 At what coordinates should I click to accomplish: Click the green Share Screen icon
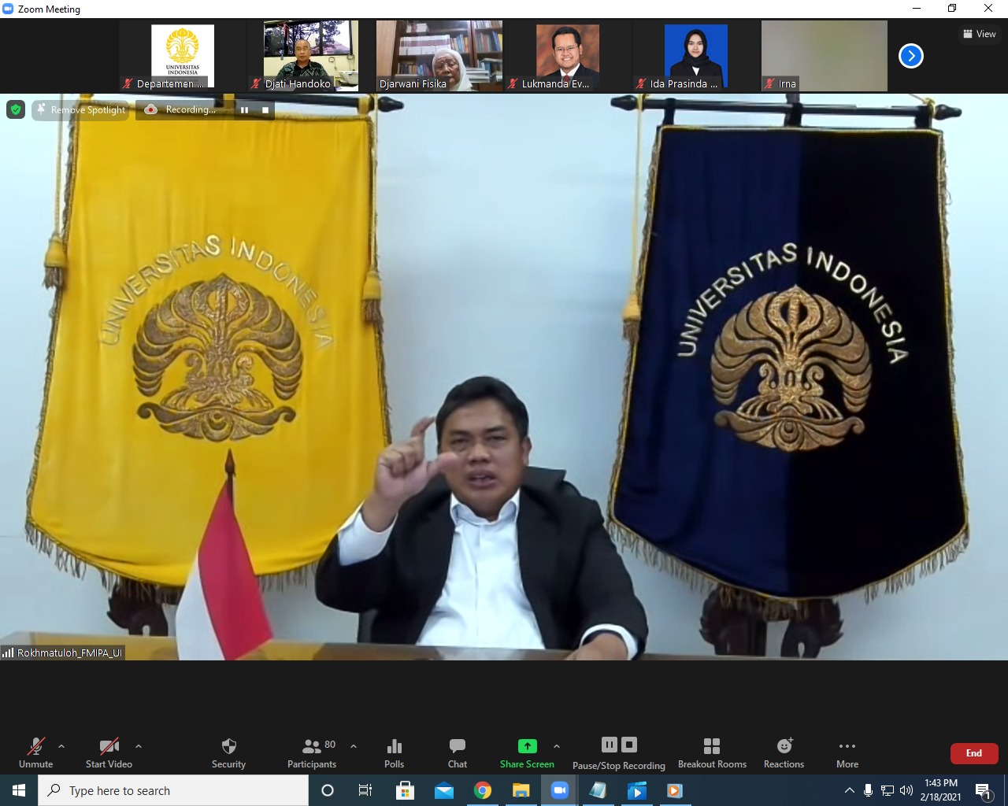point(527,746)
